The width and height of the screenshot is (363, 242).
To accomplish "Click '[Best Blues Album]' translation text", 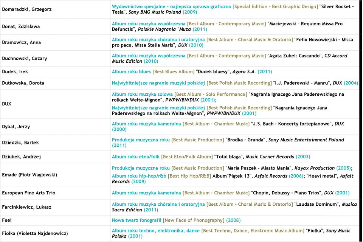I will (x=174, y=71).
